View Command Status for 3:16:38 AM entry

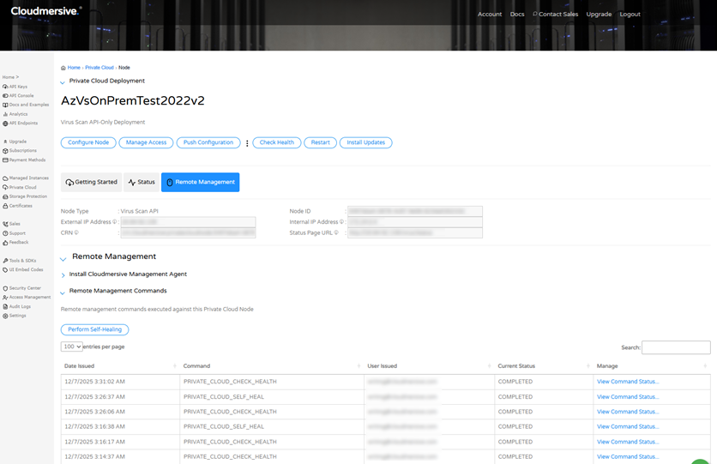628,426
